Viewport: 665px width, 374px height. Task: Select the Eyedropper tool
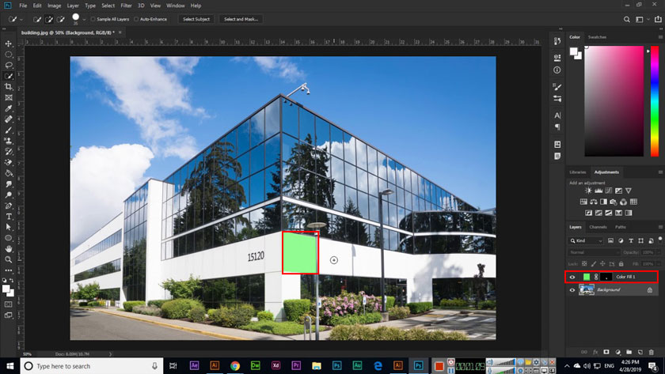pos(8,108)
